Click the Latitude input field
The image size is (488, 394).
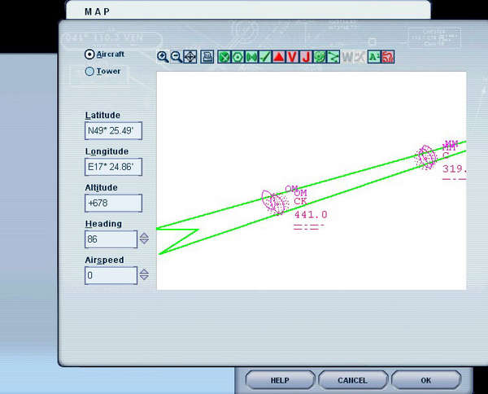pos(113,131)
